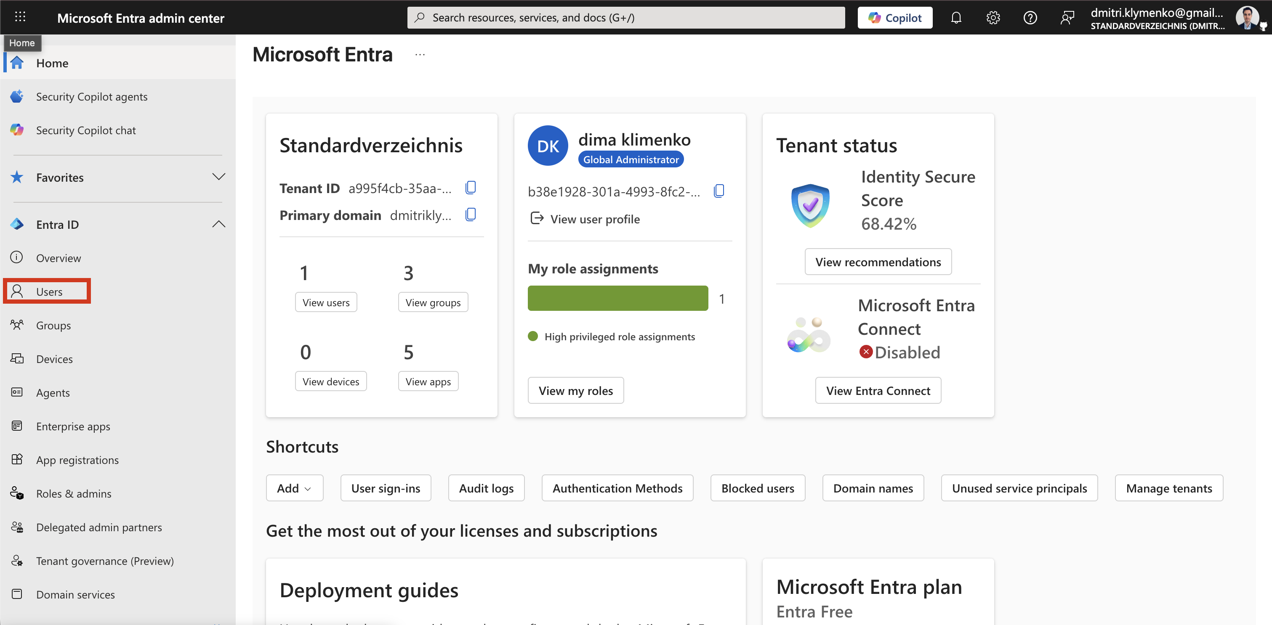This screenshot has width=1272, height=625.
Task: Open the Audit logs shortcut
Action: 487,488
